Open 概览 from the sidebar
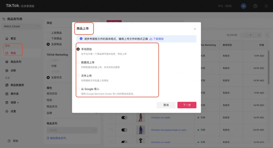This screenshot has width=273, height=148. [x=13, y=39]
